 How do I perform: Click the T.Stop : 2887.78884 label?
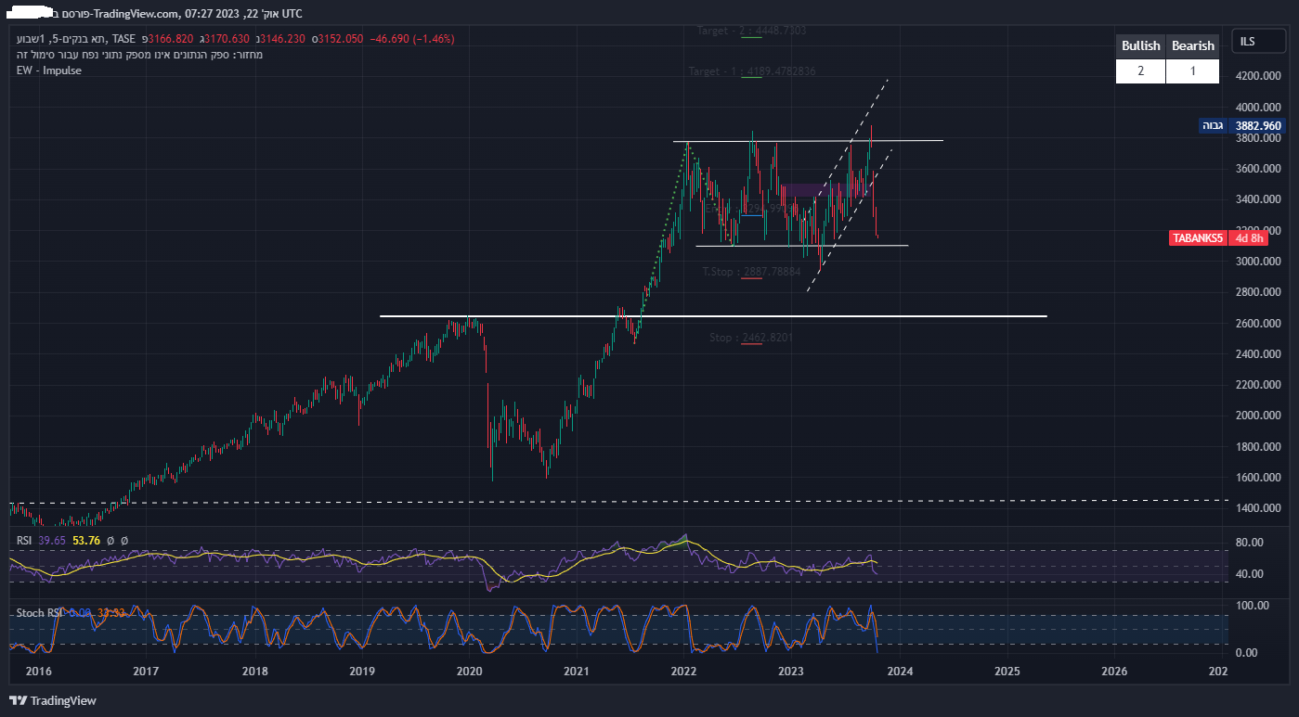[752, 272]
